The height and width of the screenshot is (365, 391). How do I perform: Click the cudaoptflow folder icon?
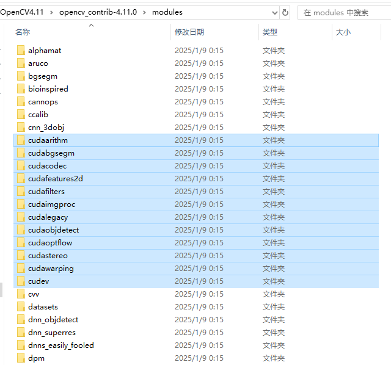(21, 243)
